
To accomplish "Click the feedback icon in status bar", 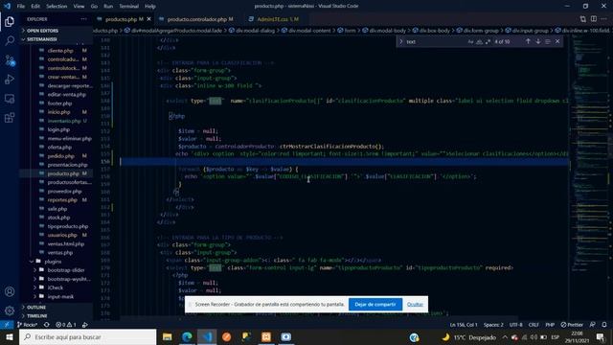I will click(x=593, y=325).
